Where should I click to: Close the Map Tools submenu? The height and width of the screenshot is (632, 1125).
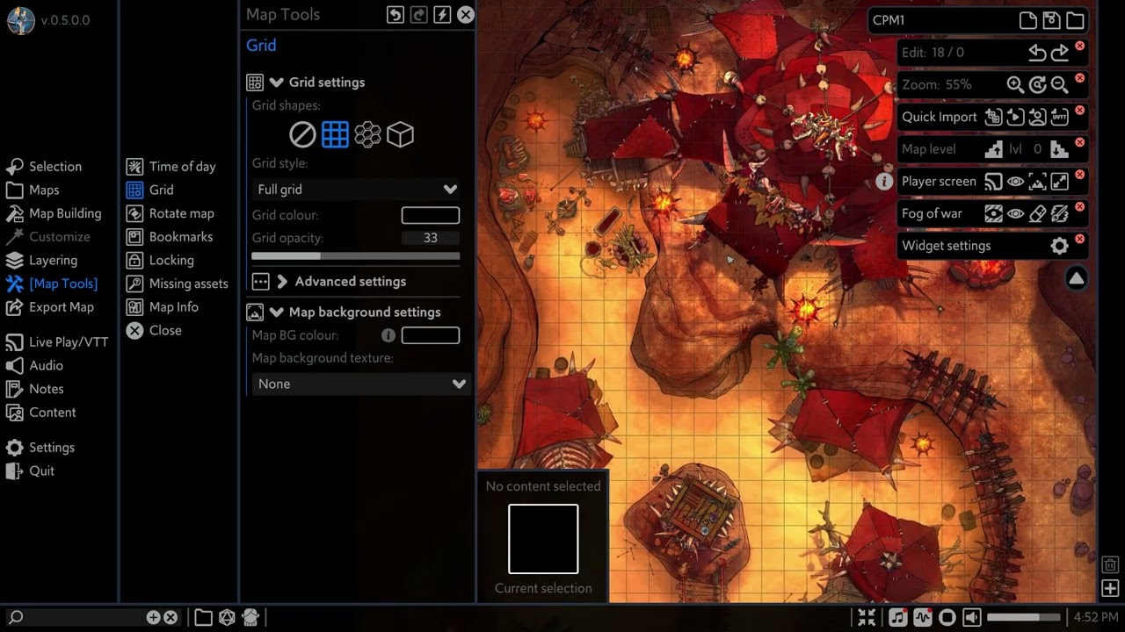tap(154, 331)
